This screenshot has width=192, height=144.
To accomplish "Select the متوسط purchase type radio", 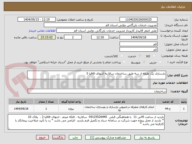I will point(144,62).
